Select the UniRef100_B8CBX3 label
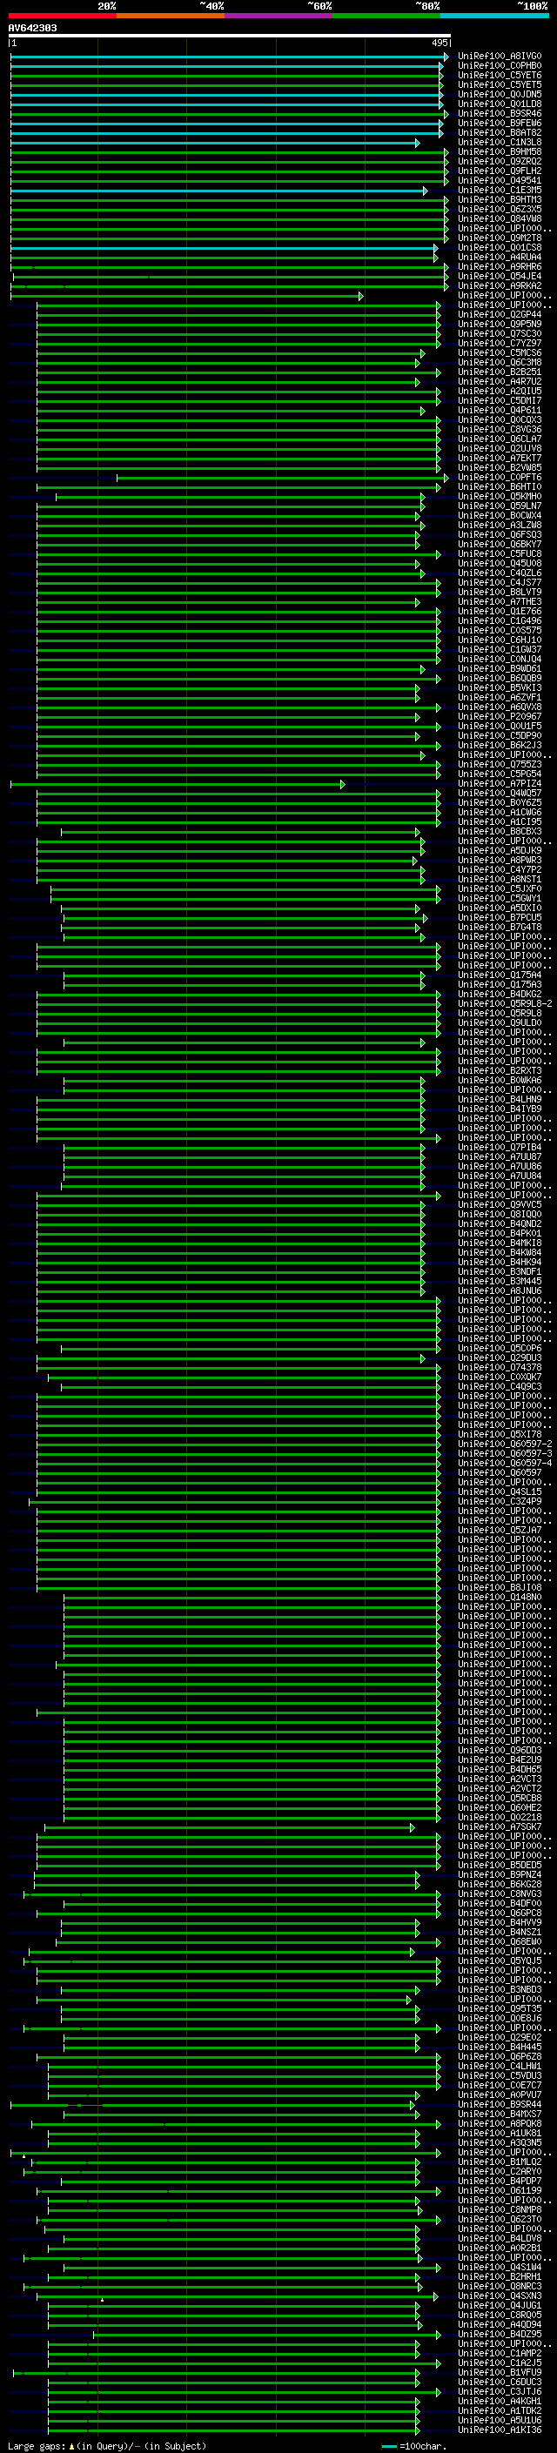This screenshot has height=2453, width=557. pyautogui.click(x=500, y=831)
